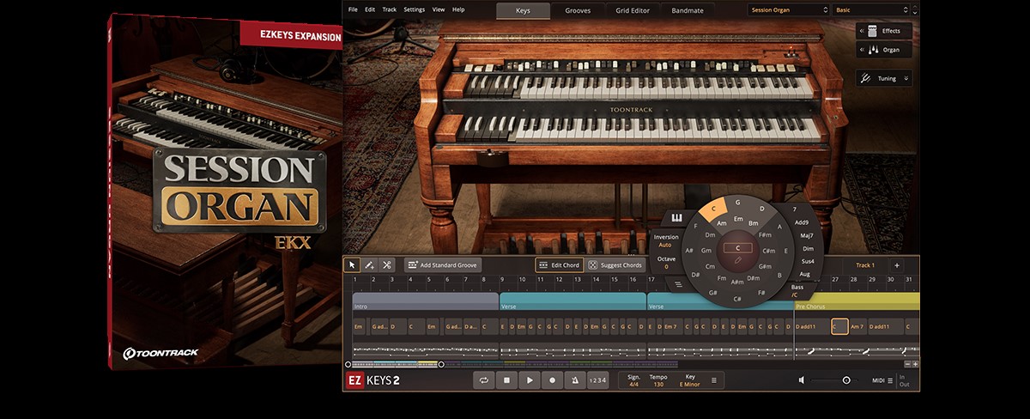
Task: Open the Session Organ library dropdown
Action: 787,10
